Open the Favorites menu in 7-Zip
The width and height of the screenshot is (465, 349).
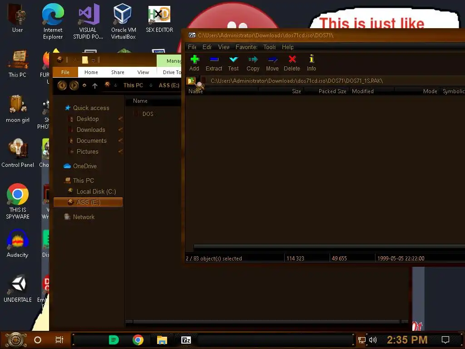247,47
